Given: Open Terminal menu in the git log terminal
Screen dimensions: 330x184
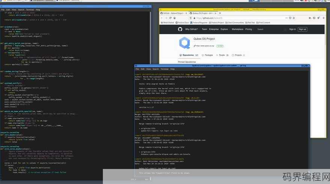Looking at the screenshot, I should tap(164, 69).
